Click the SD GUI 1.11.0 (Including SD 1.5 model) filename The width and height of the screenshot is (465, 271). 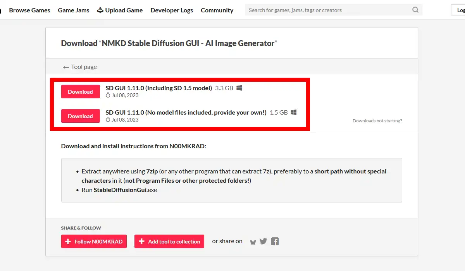pos(159,88)
